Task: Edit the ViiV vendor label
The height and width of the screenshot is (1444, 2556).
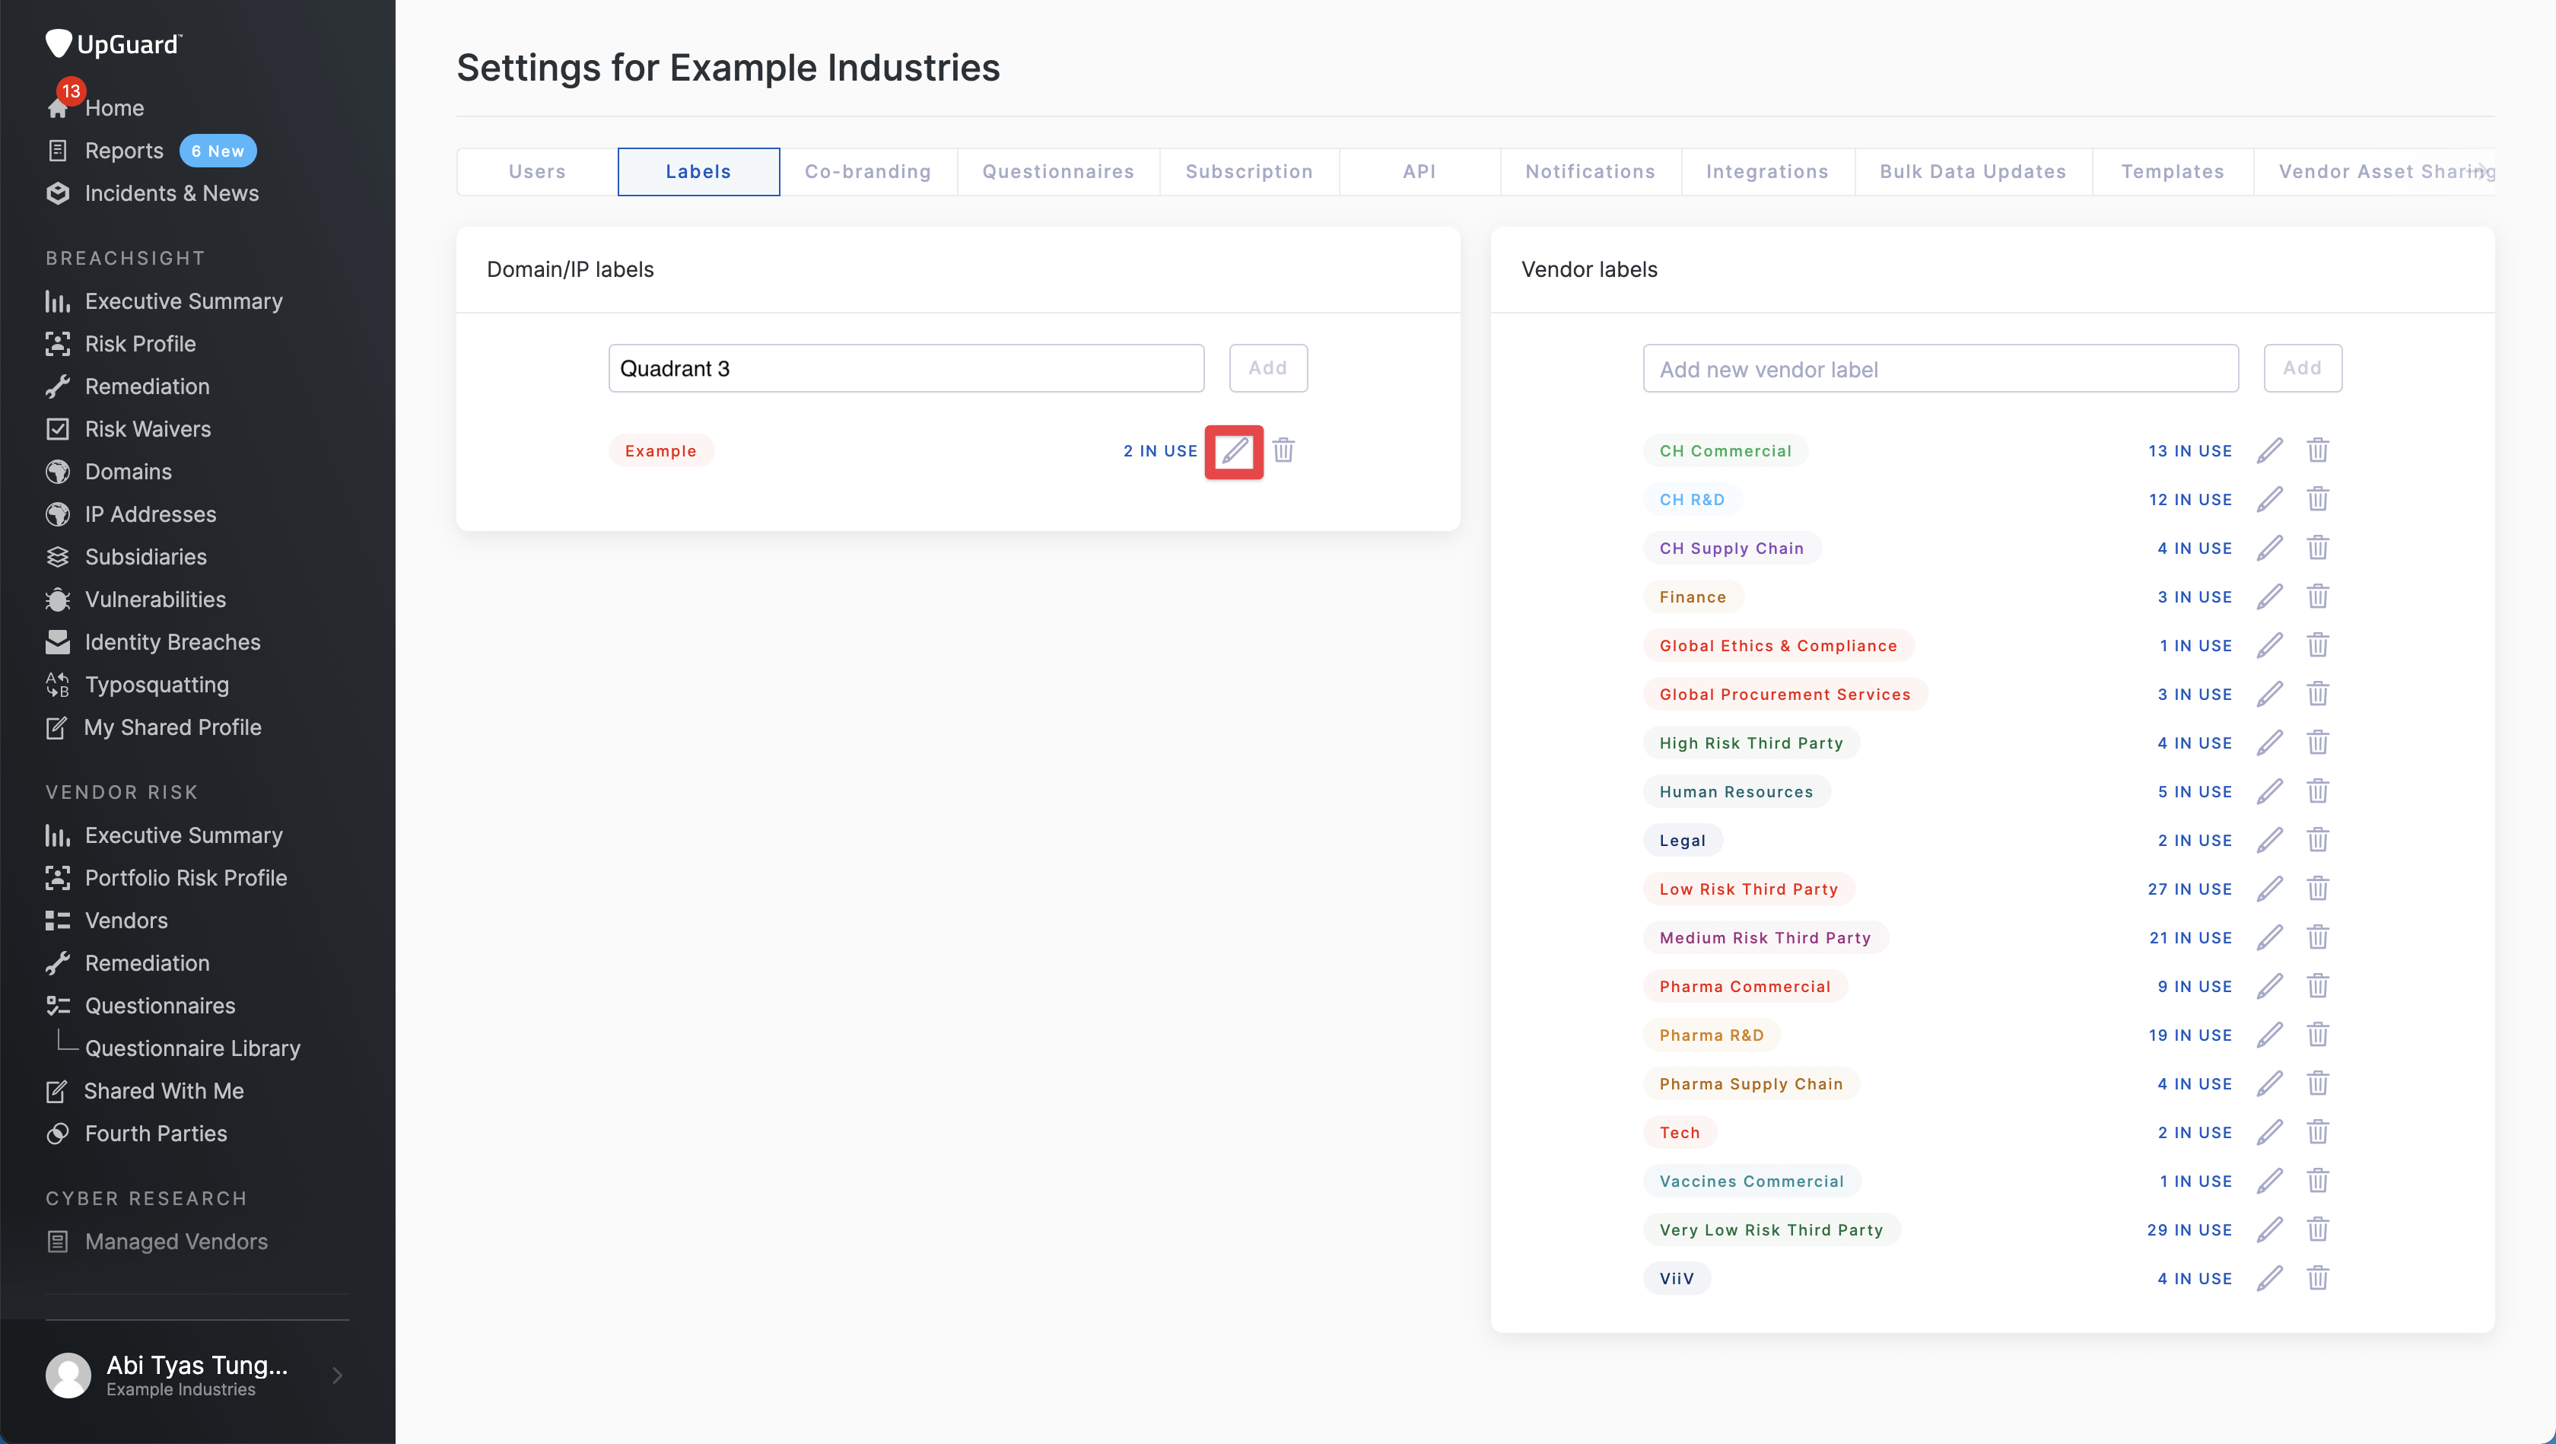Action: click(2269, 1277)
